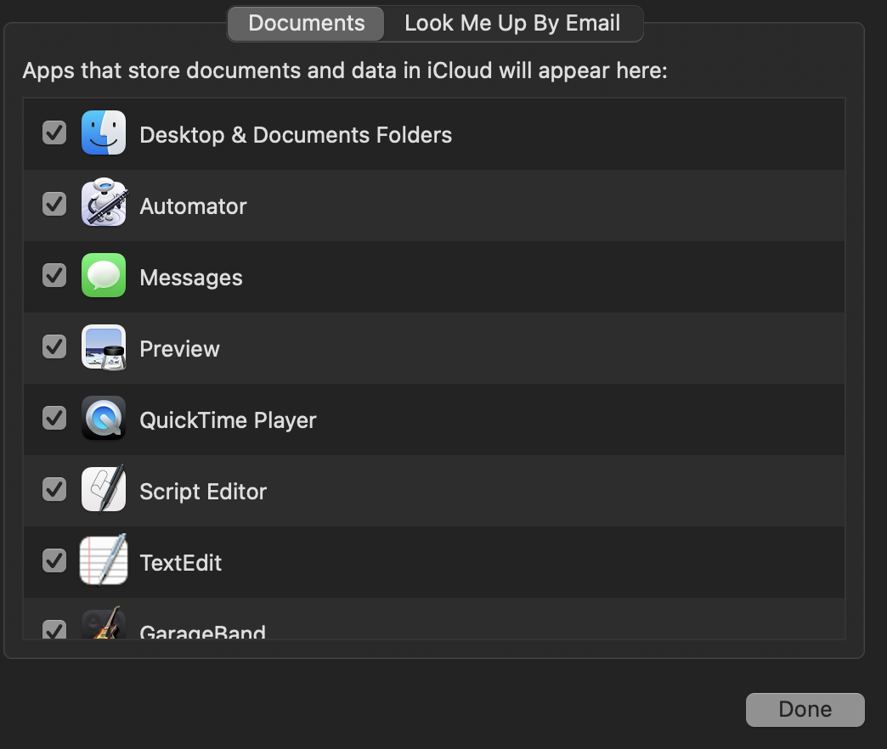Toggle the GarageBand checkbox
The image size is (887, 749).
point(54,629)
